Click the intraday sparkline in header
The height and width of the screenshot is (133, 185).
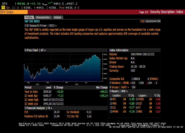(48, 4)
